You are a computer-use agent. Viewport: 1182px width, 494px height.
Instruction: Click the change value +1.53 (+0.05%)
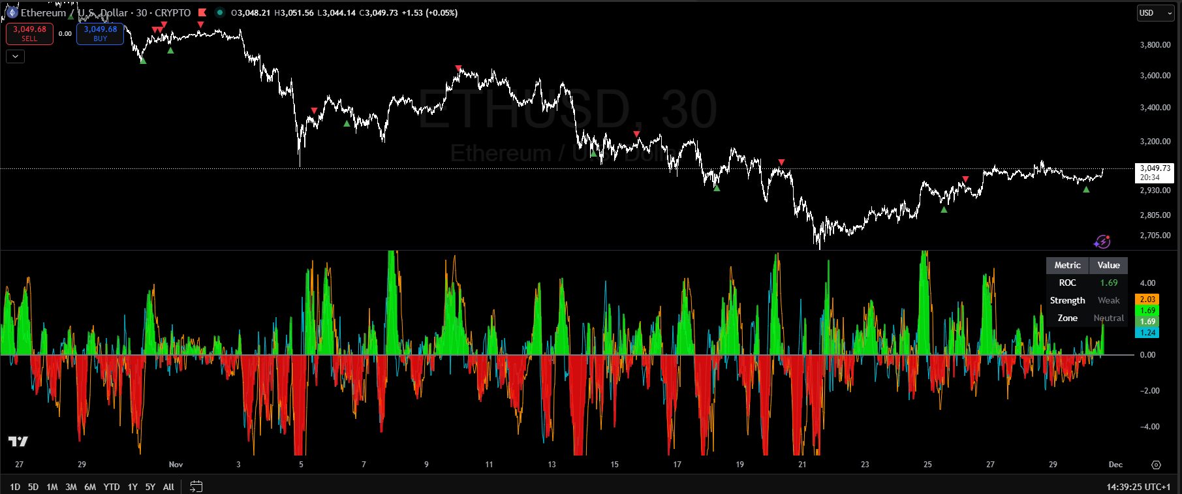(x=429, y=12)
